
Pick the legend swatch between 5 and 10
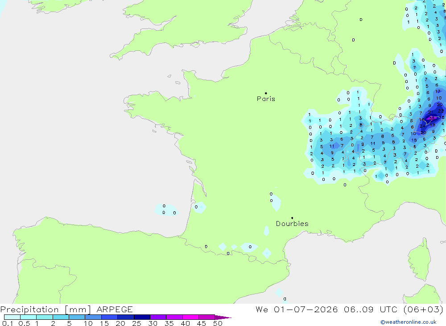77,317
